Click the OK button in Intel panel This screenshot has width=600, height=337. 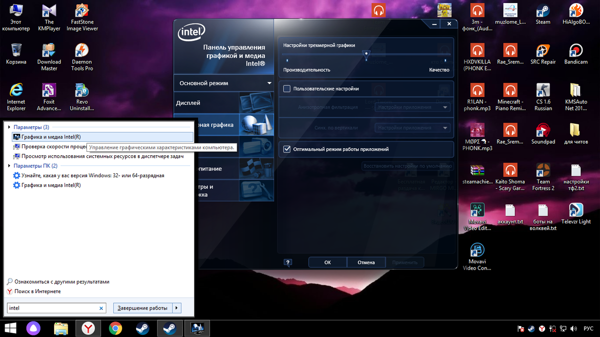point(327,262)
